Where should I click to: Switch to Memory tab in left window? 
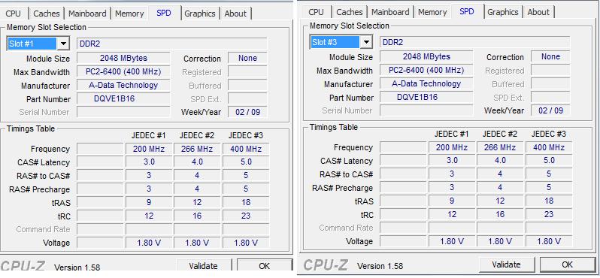pos(129,14)
